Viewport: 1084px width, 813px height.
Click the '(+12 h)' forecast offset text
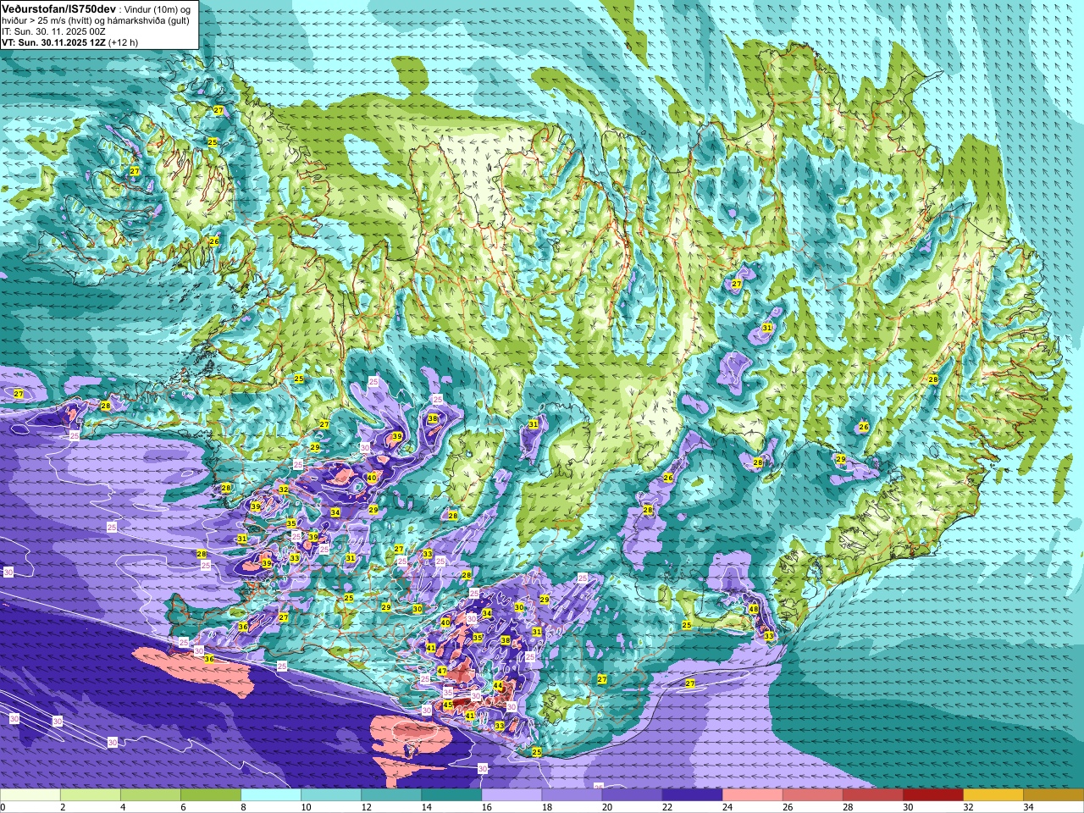tap(123, 42)
